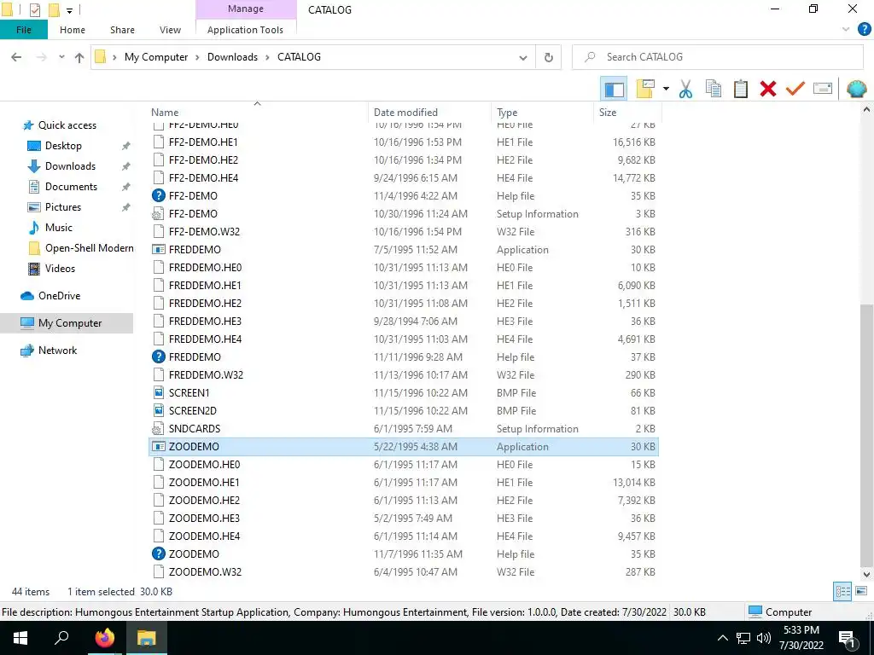Select the FREDDEMO.W32 file
The width and height of the screenshot is (874, 655).
click(404, 375)
